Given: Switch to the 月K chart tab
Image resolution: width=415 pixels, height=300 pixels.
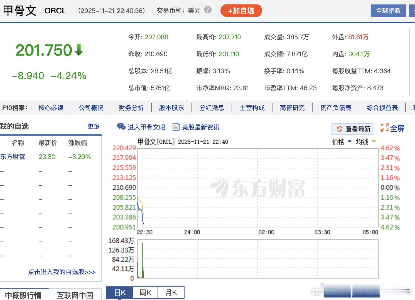Looking at the screenshot, I should point(171,293).
